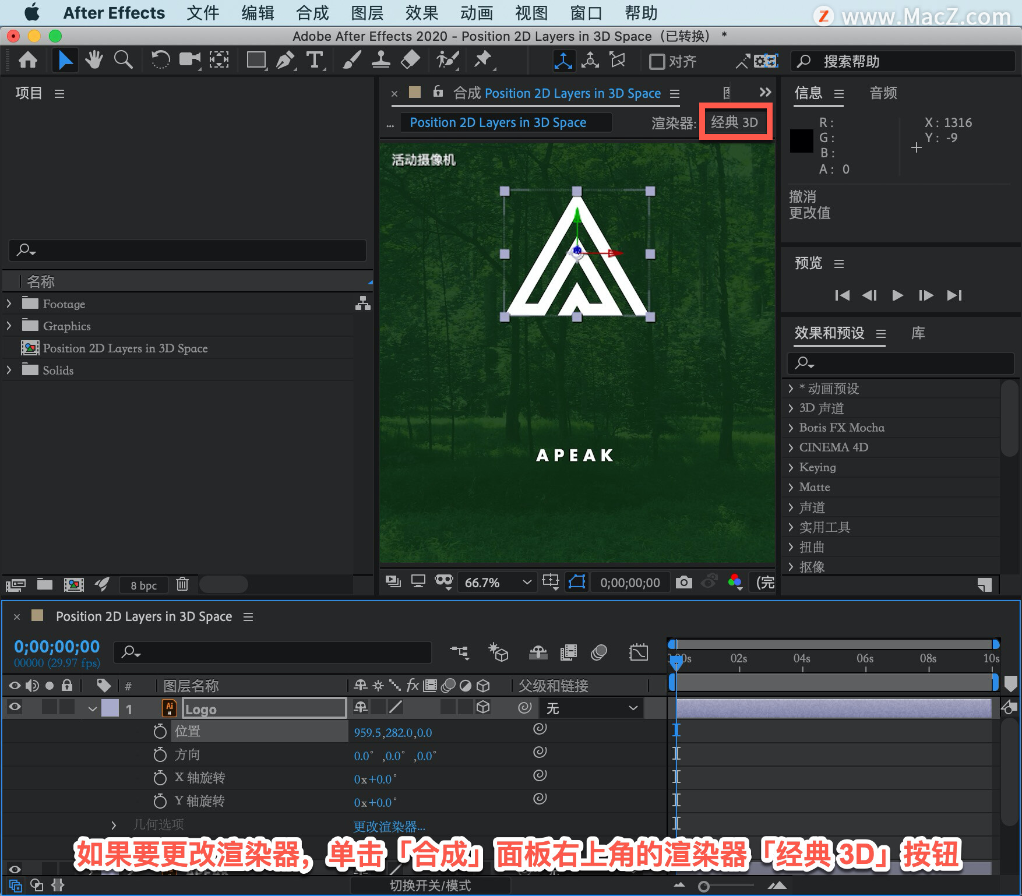The height and width of the screenshot is (896, 1022).
Task: Toggle mask and shape path visibility
Action: tap(577, 582)
